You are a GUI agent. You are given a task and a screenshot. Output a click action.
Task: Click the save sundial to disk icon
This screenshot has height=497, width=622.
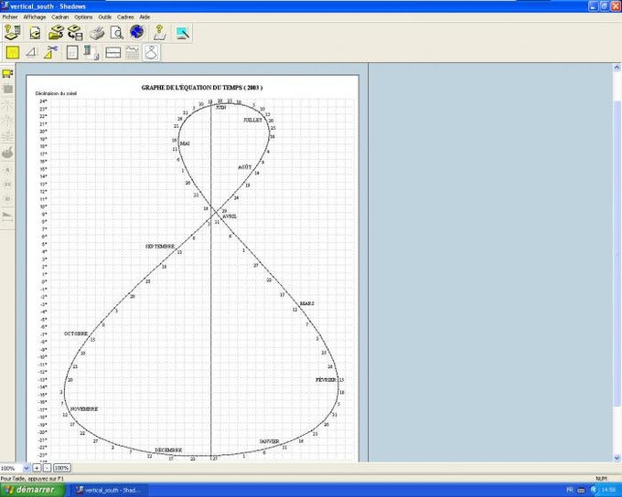(x=75, y=33)
